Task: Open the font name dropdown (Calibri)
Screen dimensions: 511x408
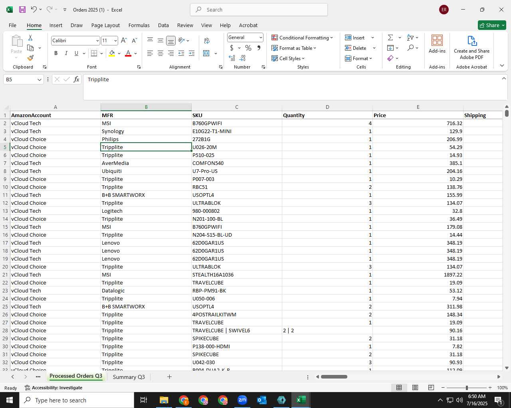Action: pos(97,41)
